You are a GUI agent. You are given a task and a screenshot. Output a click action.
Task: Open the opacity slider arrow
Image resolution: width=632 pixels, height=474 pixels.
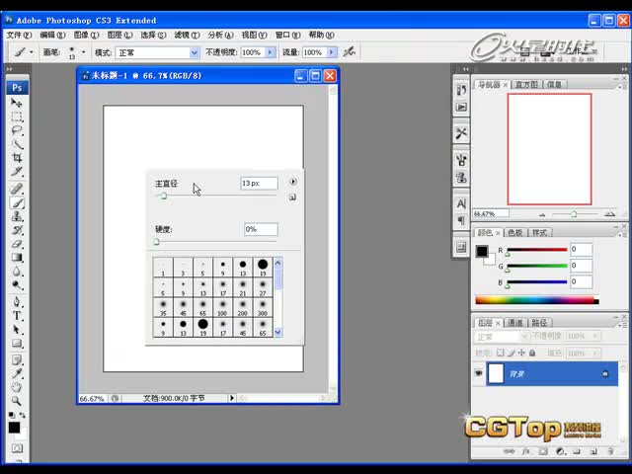270,52
